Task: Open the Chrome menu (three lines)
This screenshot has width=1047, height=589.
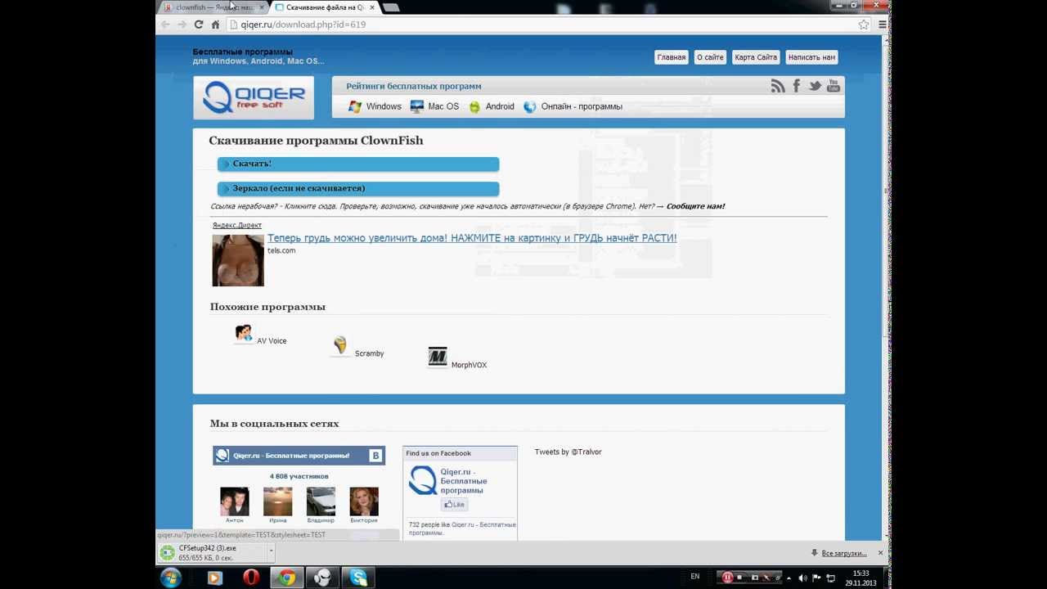Action: click(882, 25)
